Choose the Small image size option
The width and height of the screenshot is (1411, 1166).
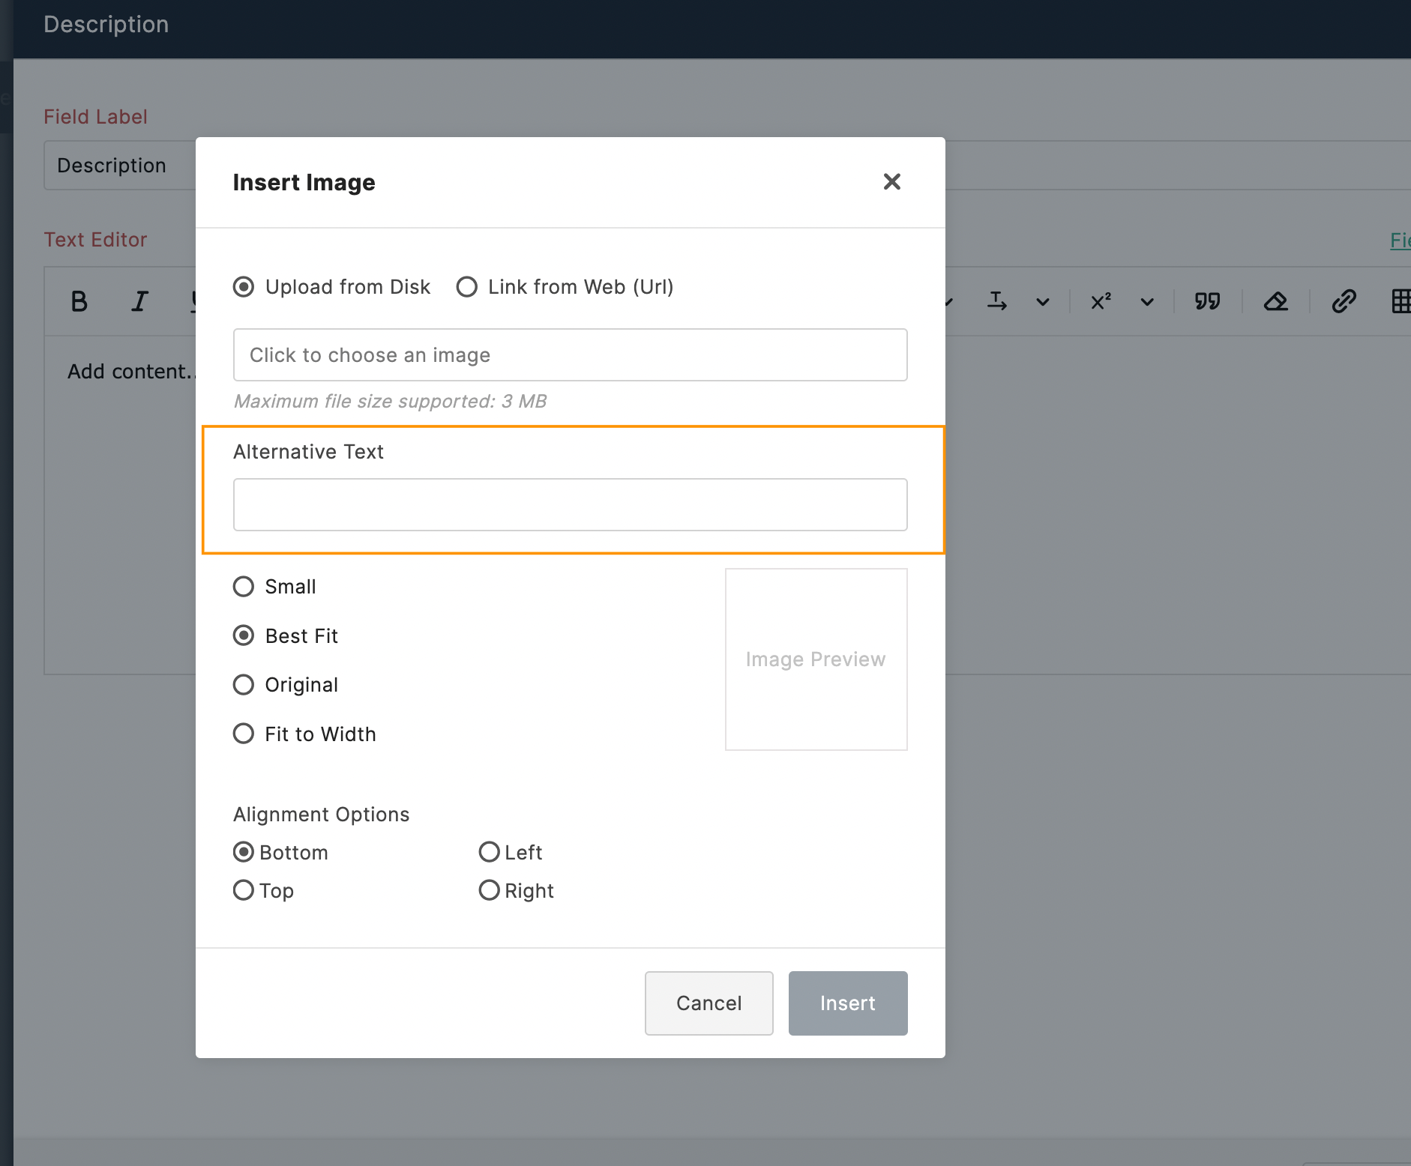point(244,587)
